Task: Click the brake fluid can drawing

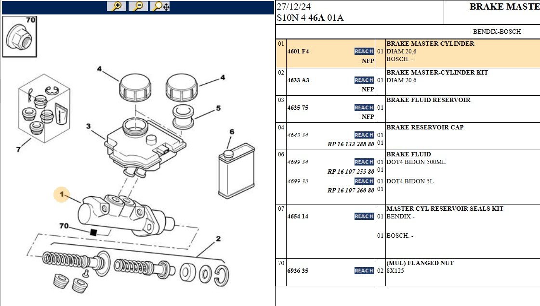Action: 237,171
